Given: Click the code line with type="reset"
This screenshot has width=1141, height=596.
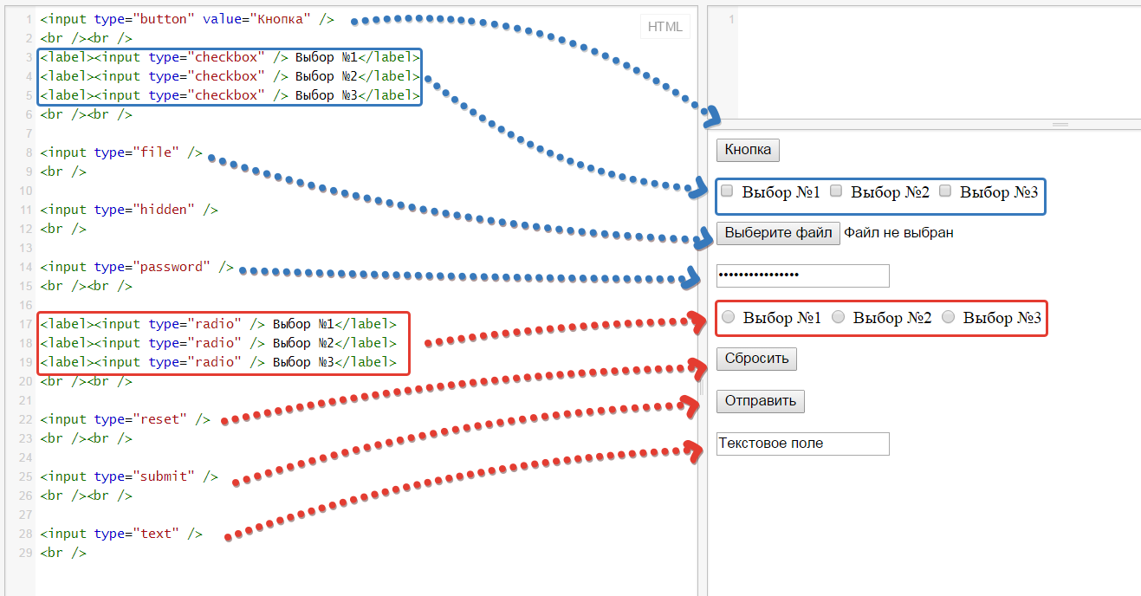Looking at the screenshot, I should pyautogui.click(x=125, y=419).
